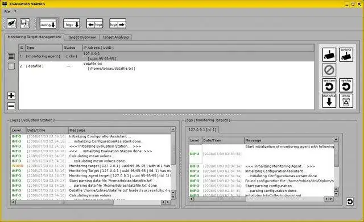Screen dimensions: 364x222
Task: Click the data recycle bin icon
Action: (x=346, y=101)
